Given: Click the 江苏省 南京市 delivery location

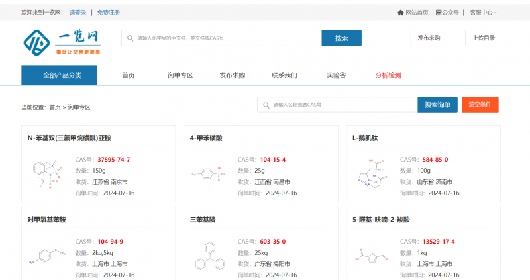Looking at the screenshot, I should (x=110, y=182).
